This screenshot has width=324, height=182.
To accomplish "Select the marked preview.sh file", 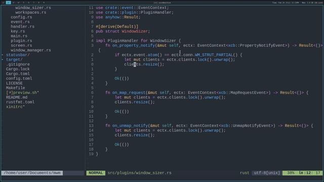I will point(22,93).
